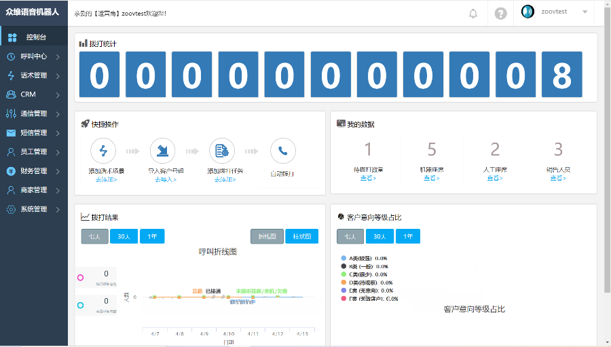Open the 财务管理 menu item
This screenshot has height=347, width=611.
pos(34,171)
